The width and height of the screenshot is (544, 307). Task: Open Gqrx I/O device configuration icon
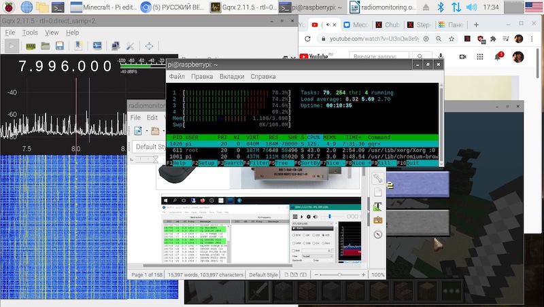pos(30,46)
